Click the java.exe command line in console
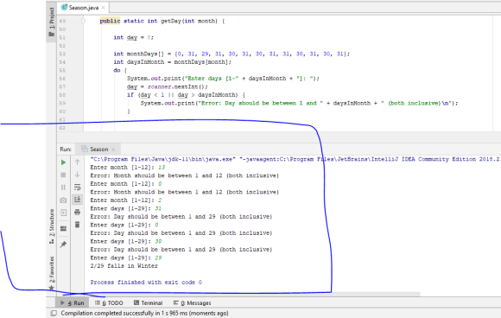Screen dimensions: 501x318 (x=295, y=159)
